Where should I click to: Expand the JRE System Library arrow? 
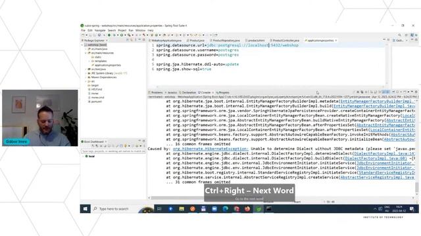pos(86,73)
